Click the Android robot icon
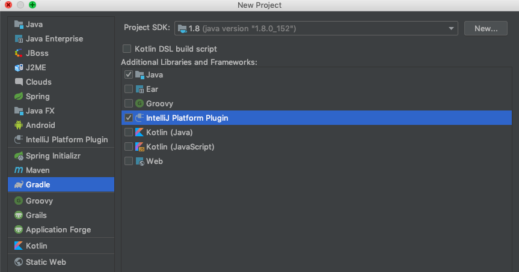The image size is (519, 272). (x=18, y=125)
